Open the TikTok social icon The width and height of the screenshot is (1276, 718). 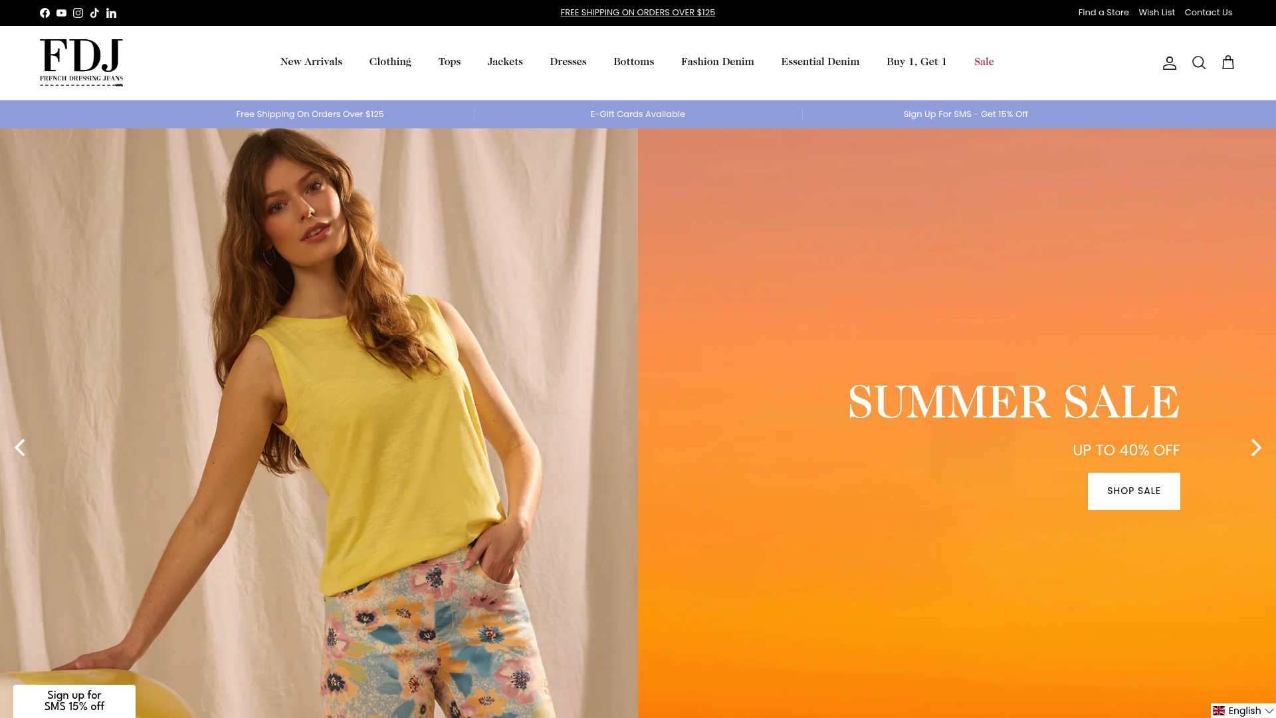click(x=94, y=13)
